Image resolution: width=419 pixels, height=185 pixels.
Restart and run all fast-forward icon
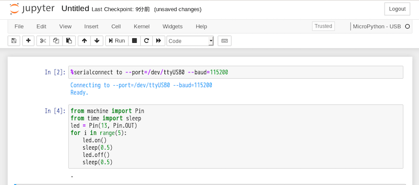point(159,41)
